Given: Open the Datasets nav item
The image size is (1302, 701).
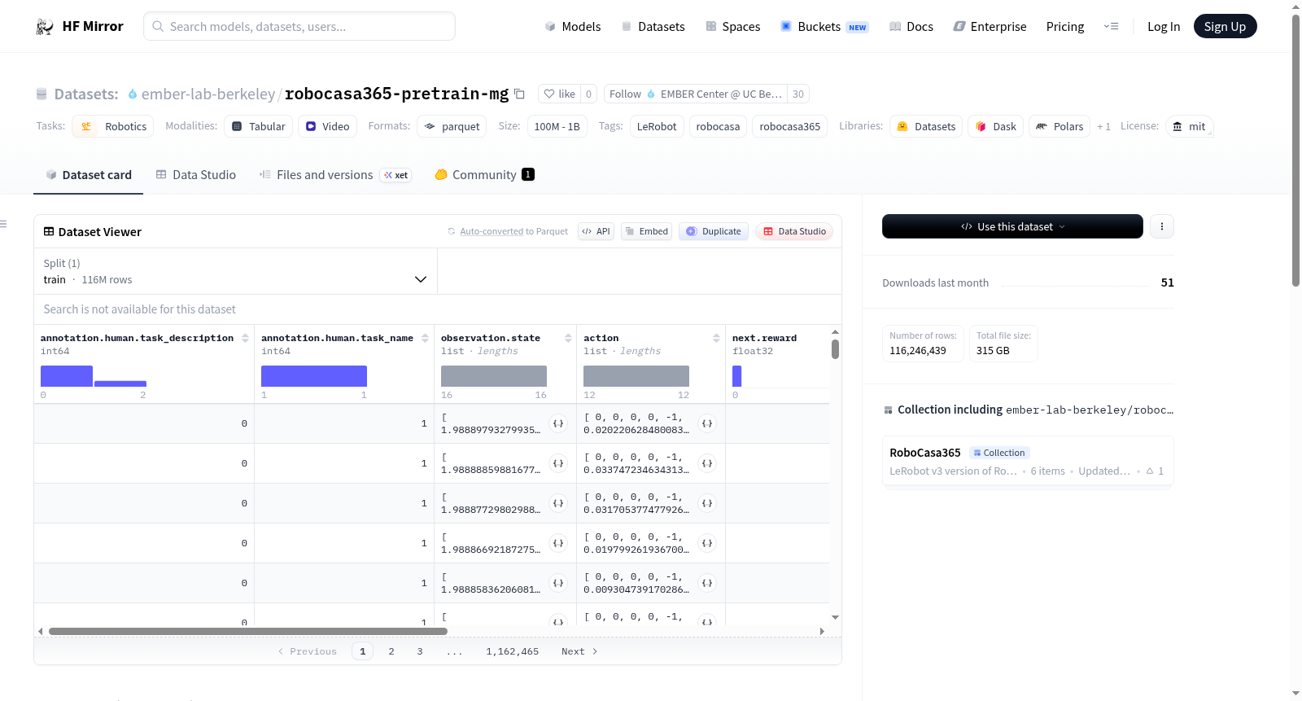Looking at the screenshot, I should pyautogui.click(x=653, y=27).
